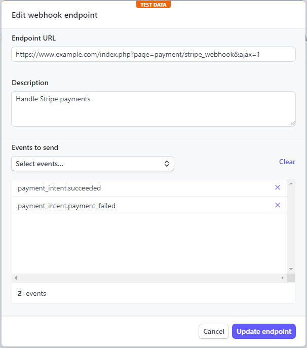Click the 2 events count text
307x348 pixels.
(32, 293)
